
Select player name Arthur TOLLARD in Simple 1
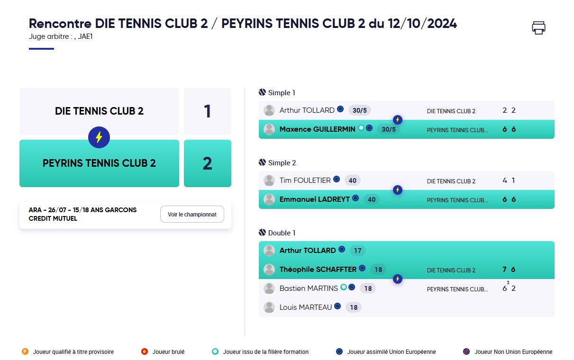(307, 110)
